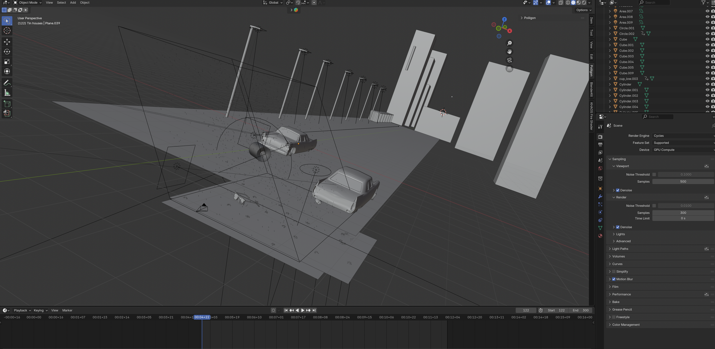Hide Cube.003 with its eye icon
This screenshot has width=715, height=349.
[707, 56]
